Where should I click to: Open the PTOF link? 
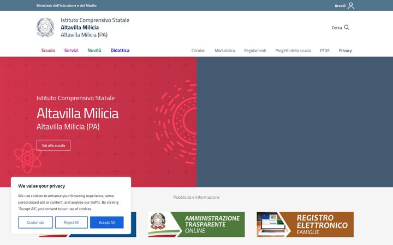tap(325, 51)
